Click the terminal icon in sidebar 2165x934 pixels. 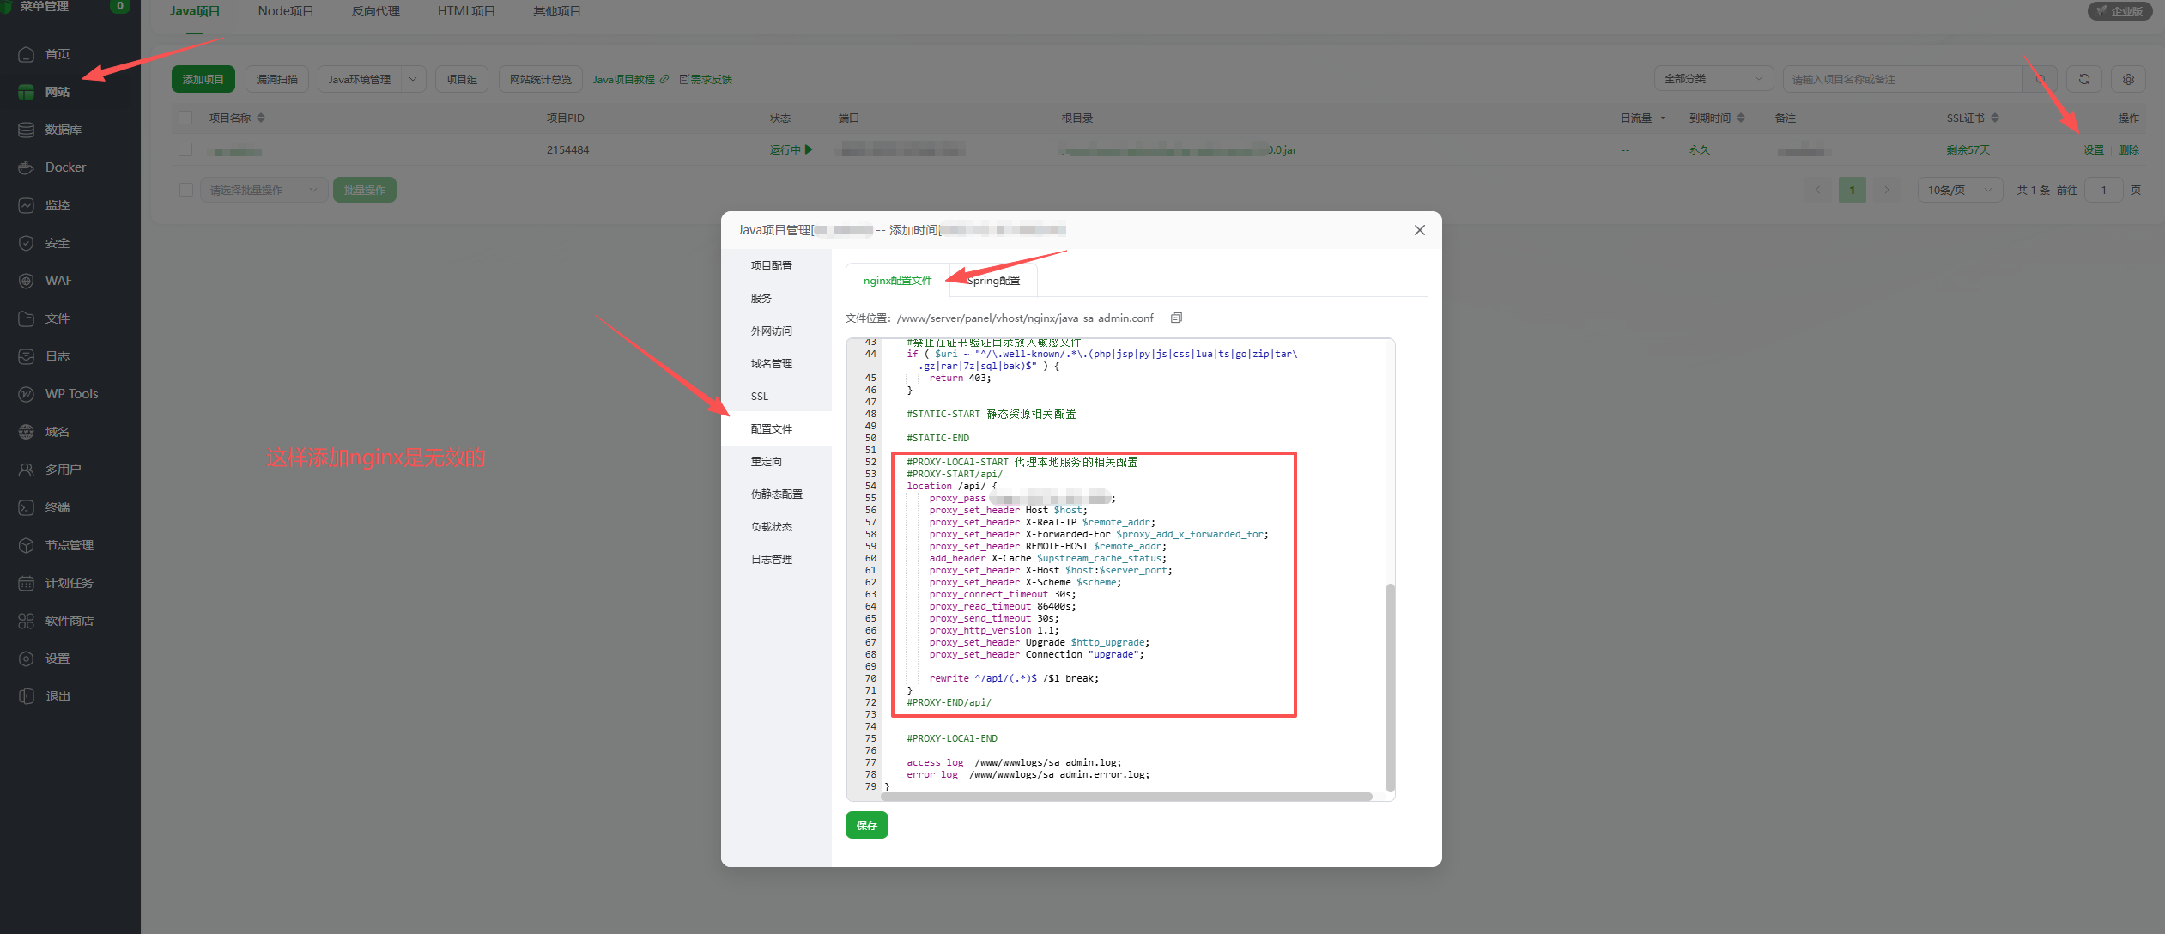(26, 507)
